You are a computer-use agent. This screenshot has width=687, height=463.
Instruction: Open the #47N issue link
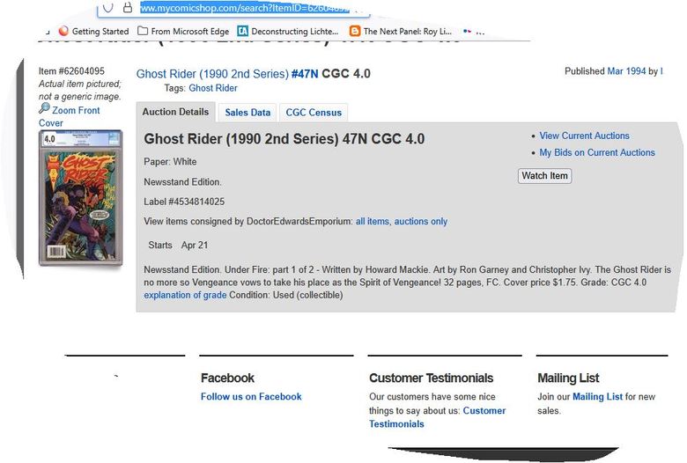tap(305, 74)
